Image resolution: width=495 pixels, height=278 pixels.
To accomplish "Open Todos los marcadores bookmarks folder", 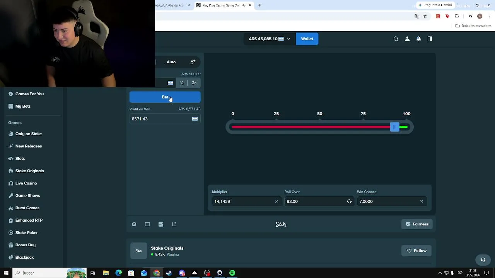I will 473,26.
